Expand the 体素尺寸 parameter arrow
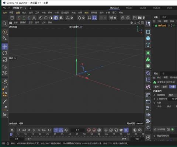The height and width of the screenshot is (147, 177). (x=158, y=99)
